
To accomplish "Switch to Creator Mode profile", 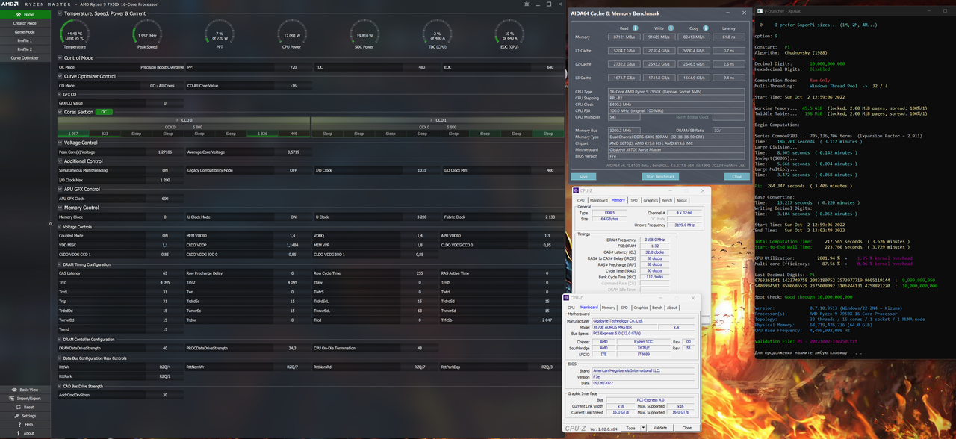I will pos(25,23).
